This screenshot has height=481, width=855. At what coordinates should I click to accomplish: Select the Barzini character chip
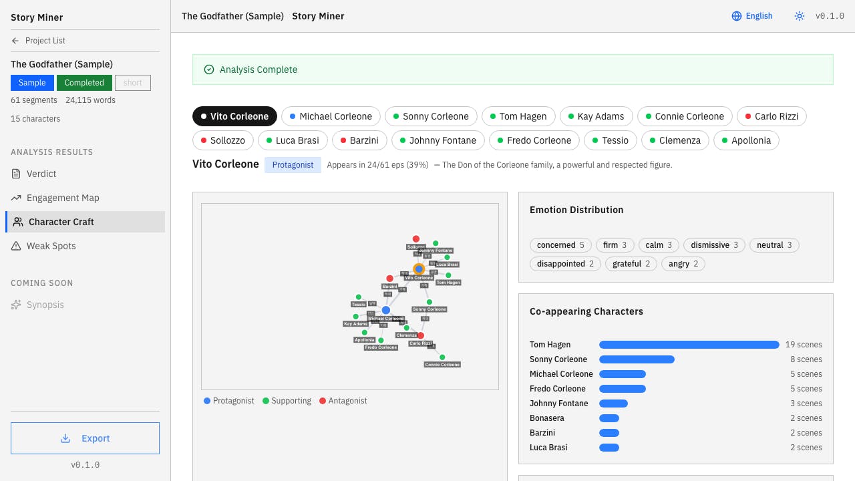(359, 140)
